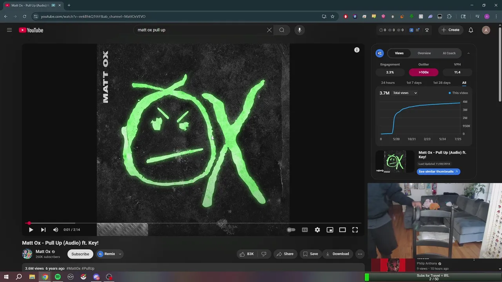The height and width of the screenshot is (282, 502).
Task: Open the trophy icon in the vidIQ toolbar
Action: 427,30
